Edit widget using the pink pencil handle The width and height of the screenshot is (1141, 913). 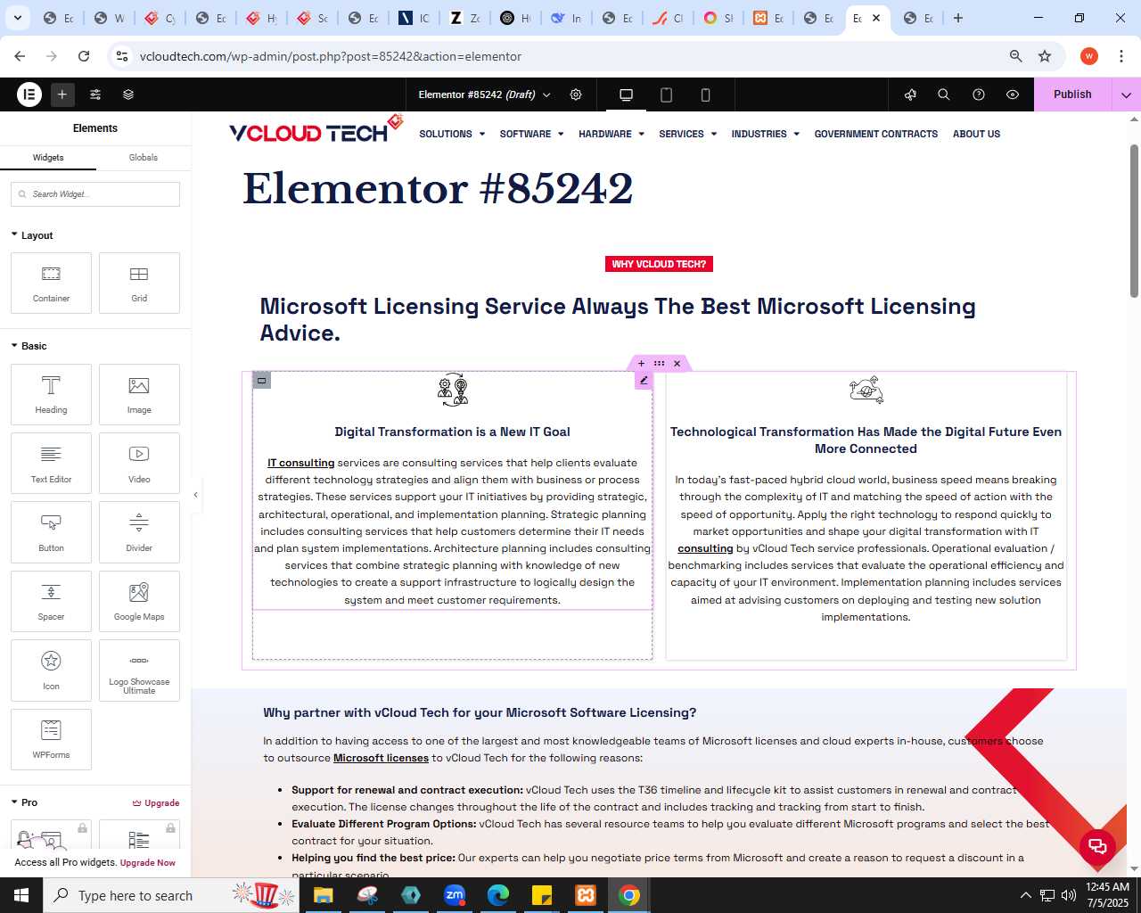point(644,381)
